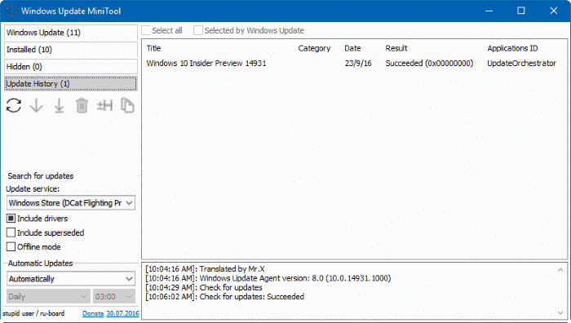The height and width of the screenshot is (323, 571).
Task: Open the Automatically updates dropdown
Action: point(71,279)
